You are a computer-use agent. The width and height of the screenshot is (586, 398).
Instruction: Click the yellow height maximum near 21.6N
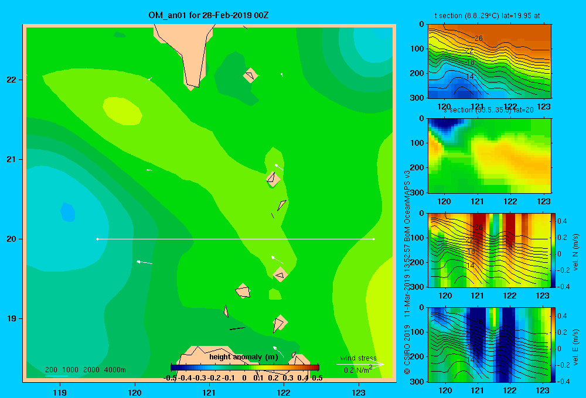(122, 111)
